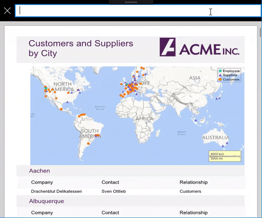Click the drag handle at window top
262x218 pixels.
coord(131,2)
